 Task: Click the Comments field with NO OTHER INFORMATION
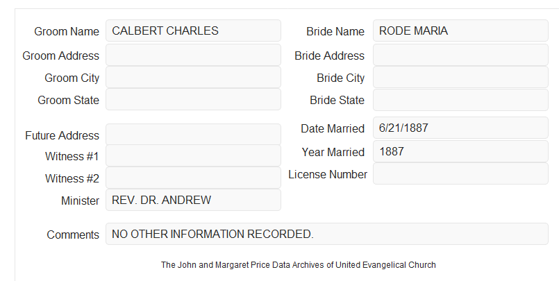327,234
